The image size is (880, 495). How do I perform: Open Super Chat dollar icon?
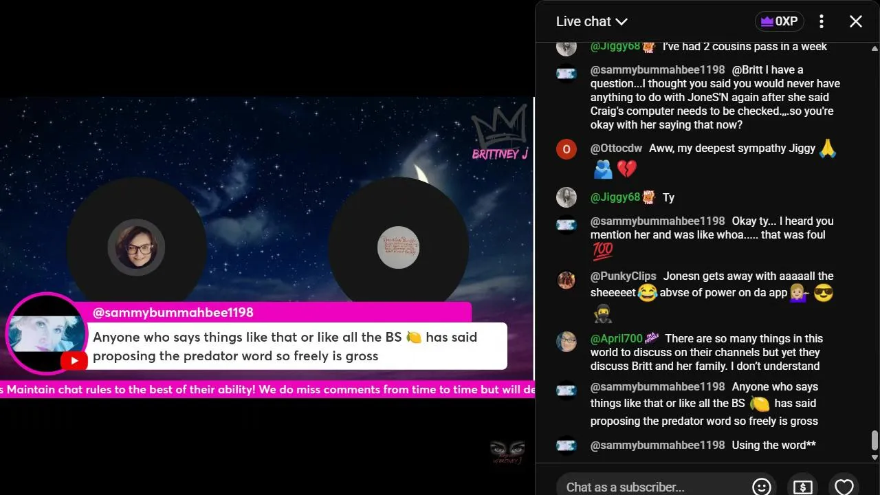(x=802, y=486)
